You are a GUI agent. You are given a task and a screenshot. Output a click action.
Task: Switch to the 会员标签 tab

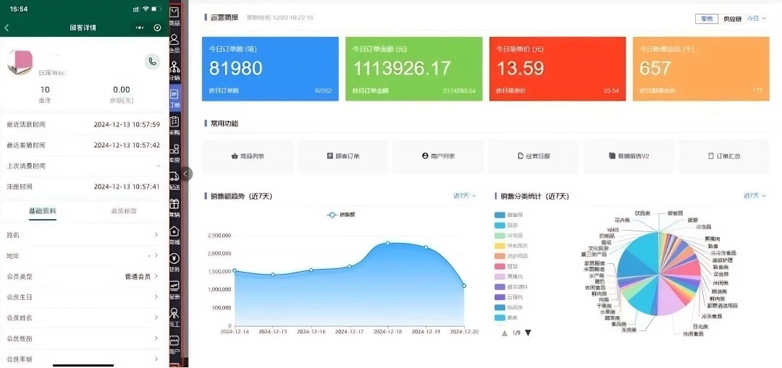coord(123,211)
